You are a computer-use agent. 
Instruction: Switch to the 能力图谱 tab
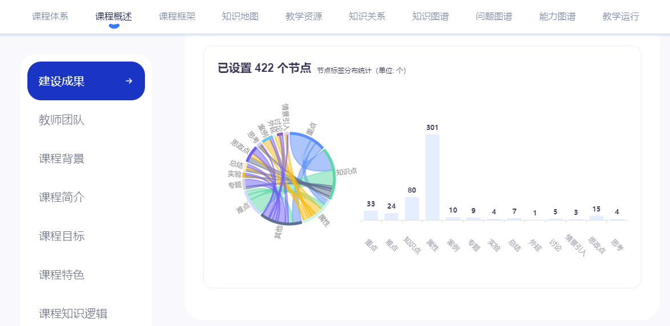point(557,17)
